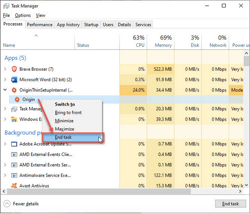The width and height of the screenshot is (250, 214).
Task: Switch to the Services tab
Action: pyautogui.click(x=143, y=25)
